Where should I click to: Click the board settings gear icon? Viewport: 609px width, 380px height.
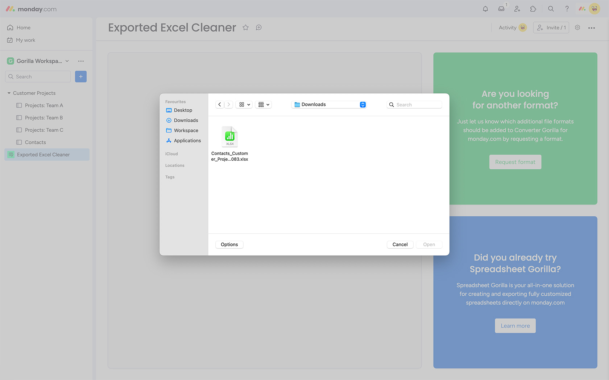point(577,28)
